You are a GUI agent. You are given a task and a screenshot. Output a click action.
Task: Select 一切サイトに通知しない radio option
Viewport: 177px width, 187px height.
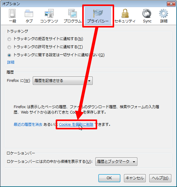(x=9, y=55)
